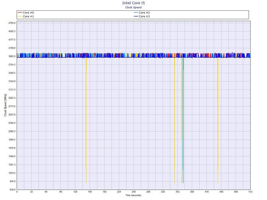Click the Core #3 legend entry
This screenshot has height=200, width=267.
coord(142,16)
